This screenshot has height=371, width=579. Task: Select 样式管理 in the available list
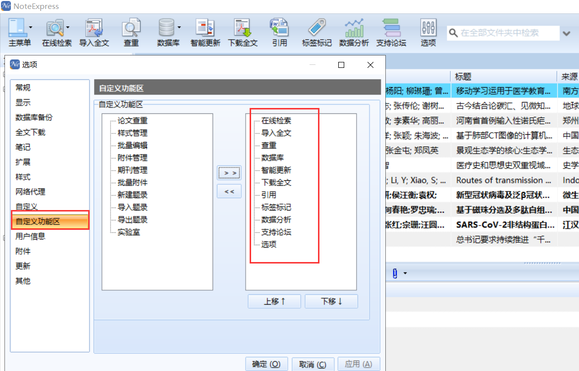pyautogui.click(x=132, y=133)
